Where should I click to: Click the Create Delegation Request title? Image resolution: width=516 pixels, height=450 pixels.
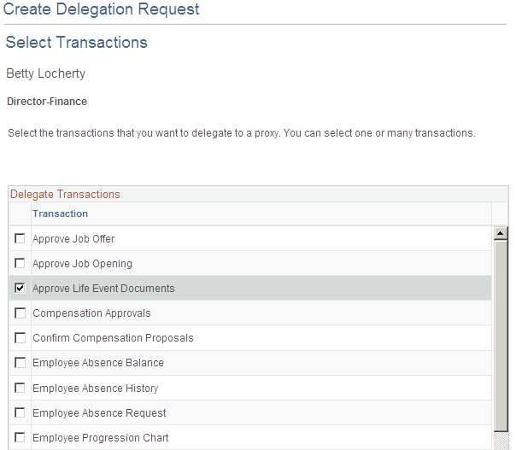pyautogui.click(x=101, y=9)
